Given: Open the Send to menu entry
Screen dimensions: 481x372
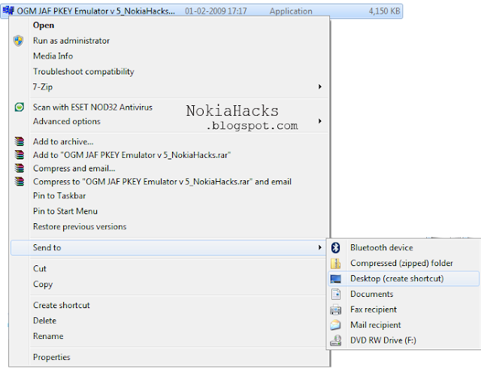Looking at the screenshot, I should pyautogui.click(x=168, y=247).
